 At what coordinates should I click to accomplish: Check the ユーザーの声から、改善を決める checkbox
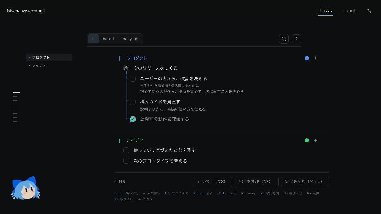pyautogui.click(x=133, y=79)
